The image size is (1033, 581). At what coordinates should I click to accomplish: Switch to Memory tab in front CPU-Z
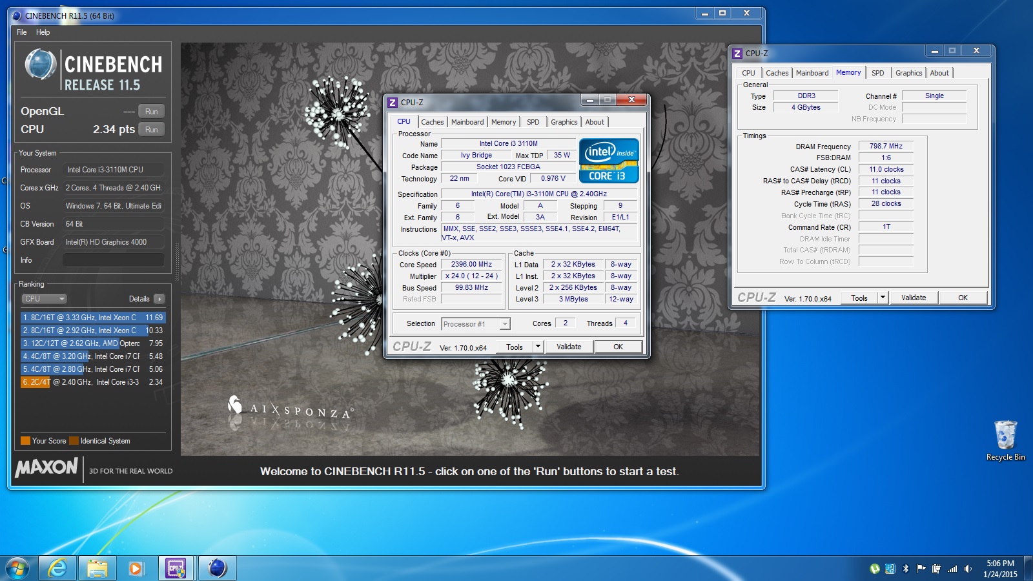point(504,122)
